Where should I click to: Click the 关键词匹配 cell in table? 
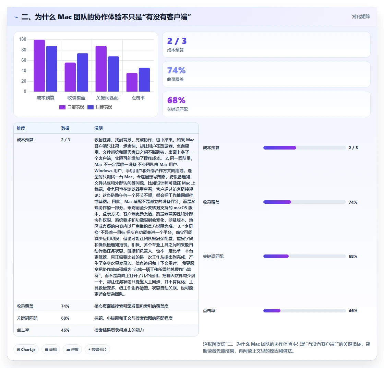click(27, 318)
